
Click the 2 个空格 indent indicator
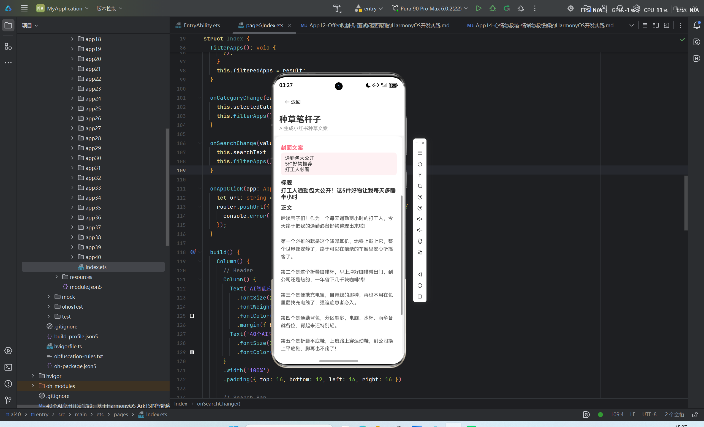point(674,414)
